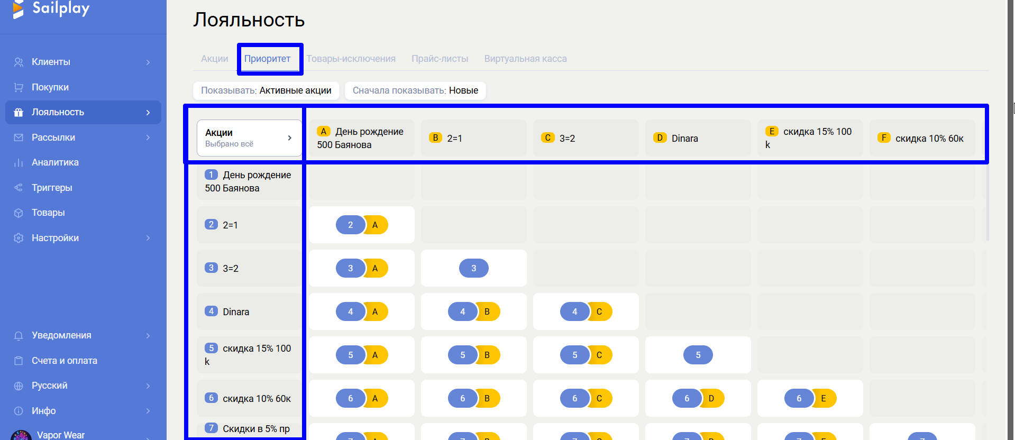1015x440 pixels.
Task: Click the Аналитика bar chart icon
Action: click(19, 162)
